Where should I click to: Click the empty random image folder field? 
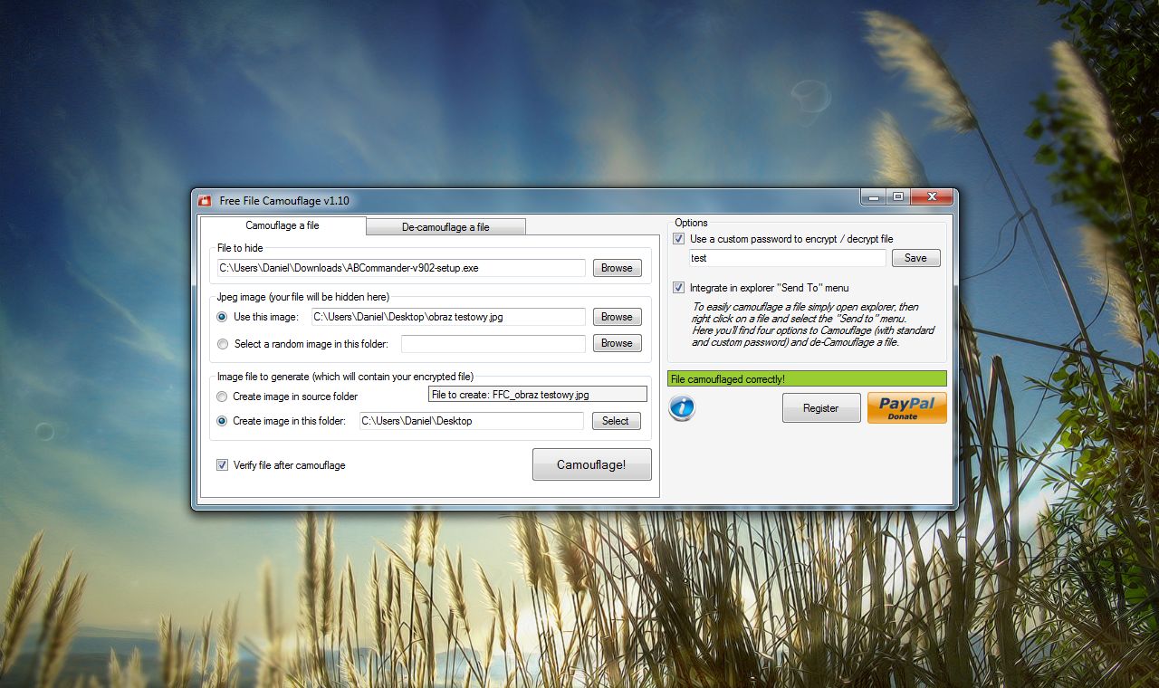click(493, 344)
